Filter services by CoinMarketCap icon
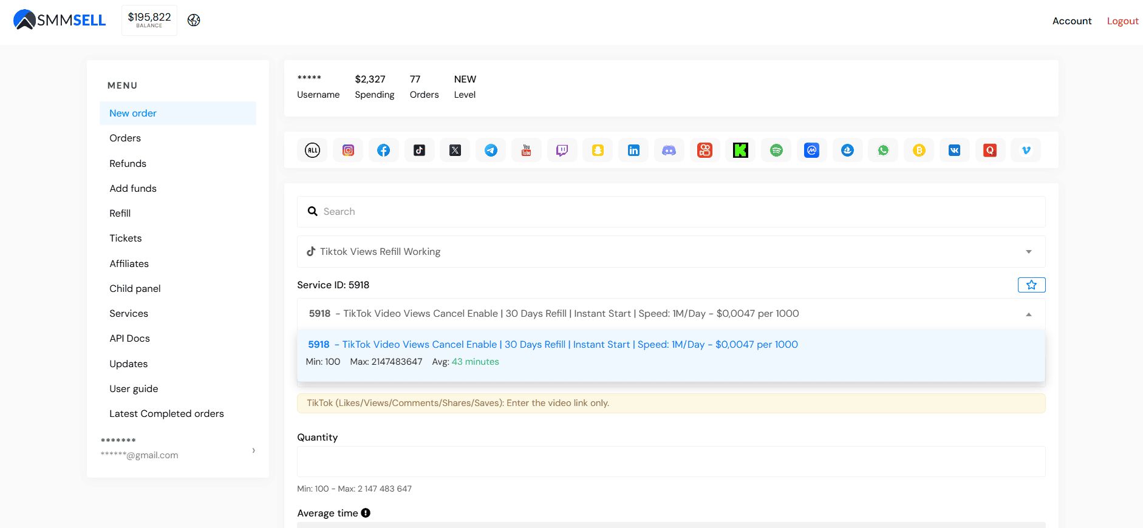 tap(812, 150)
